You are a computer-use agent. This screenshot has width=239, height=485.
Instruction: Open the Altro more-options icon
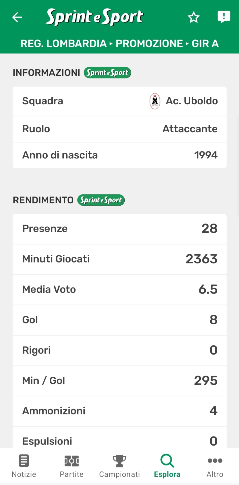[215, 460]
